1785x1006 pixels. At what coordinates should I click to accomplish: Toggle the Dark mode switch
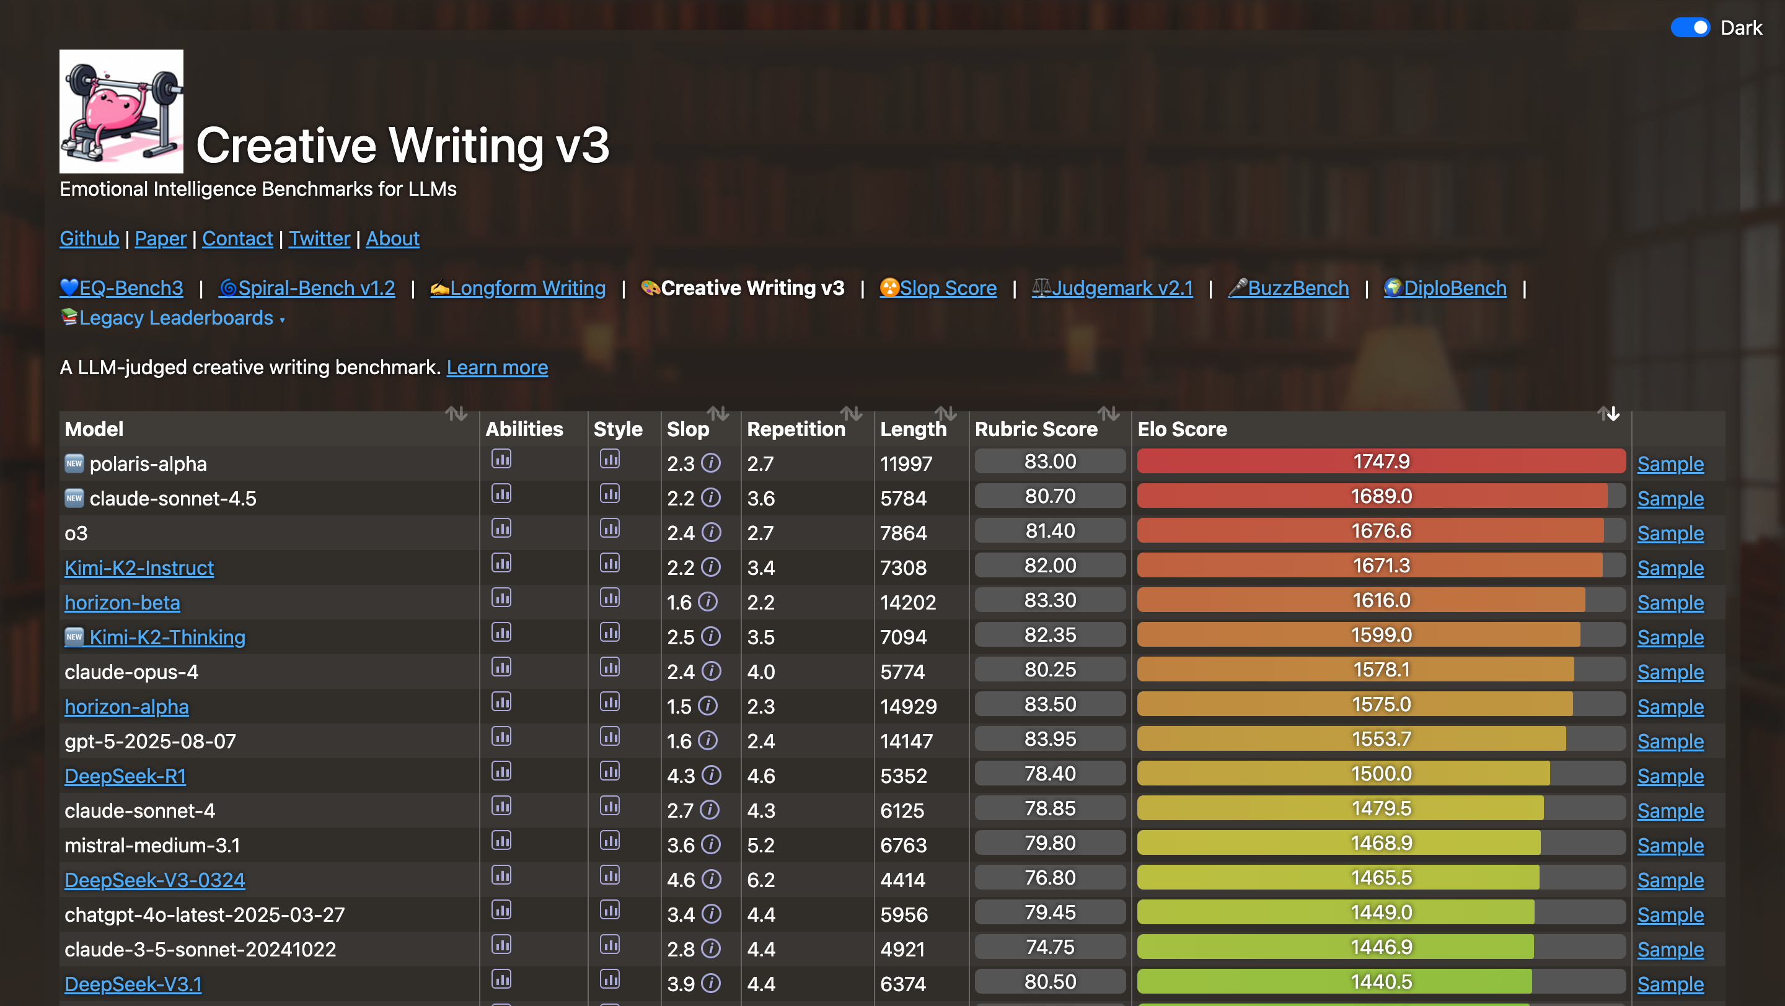(1690, 28)
